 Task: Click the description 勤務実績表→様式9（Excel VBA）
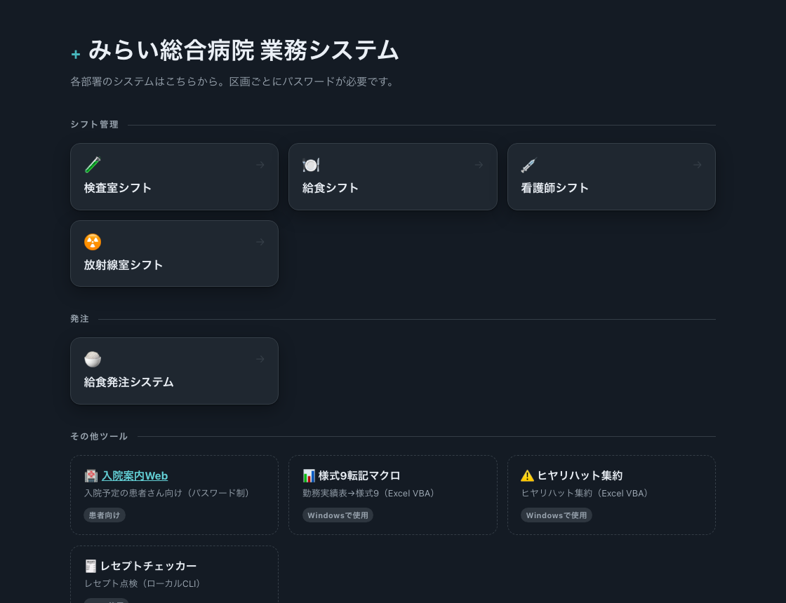click(371, 494)
